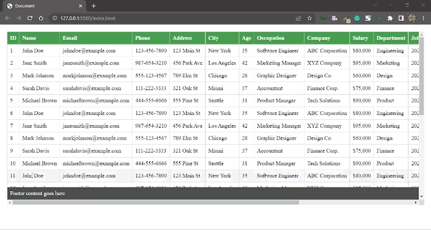The width and height of the screenshot is (431, 230).
Task: Click John Doe in row 1
Action: tap(33, 51)
